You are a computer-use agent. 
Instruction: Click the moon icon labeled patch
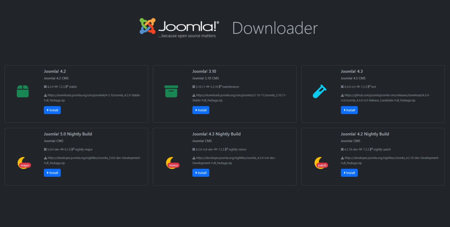point(321,163)
